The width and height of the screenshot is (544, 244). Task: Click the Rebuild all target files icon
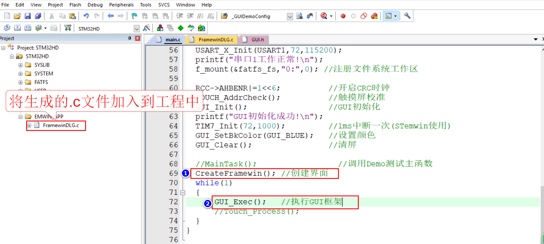[28, 28]
